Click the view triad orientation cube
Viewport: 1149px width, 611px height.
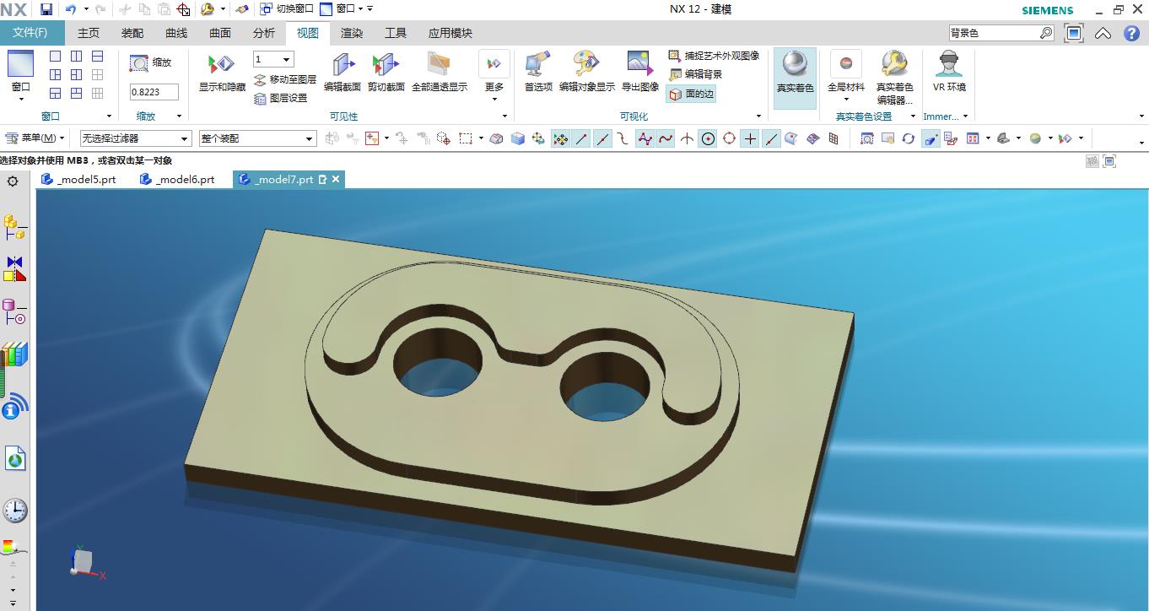(x=84, y=563)
